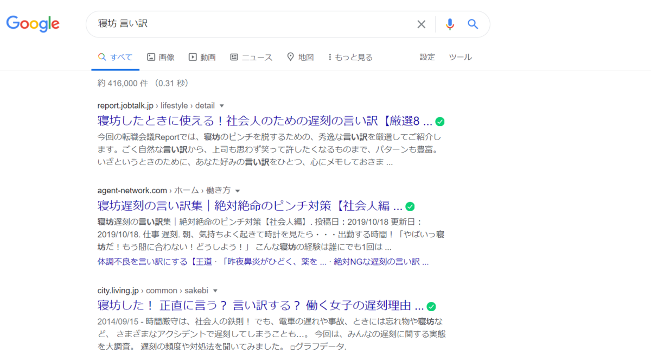This screenshot has width=651, height=360.
Task: Click the city.living.jp breadcrumb URL
Action: tap(153, 290)
